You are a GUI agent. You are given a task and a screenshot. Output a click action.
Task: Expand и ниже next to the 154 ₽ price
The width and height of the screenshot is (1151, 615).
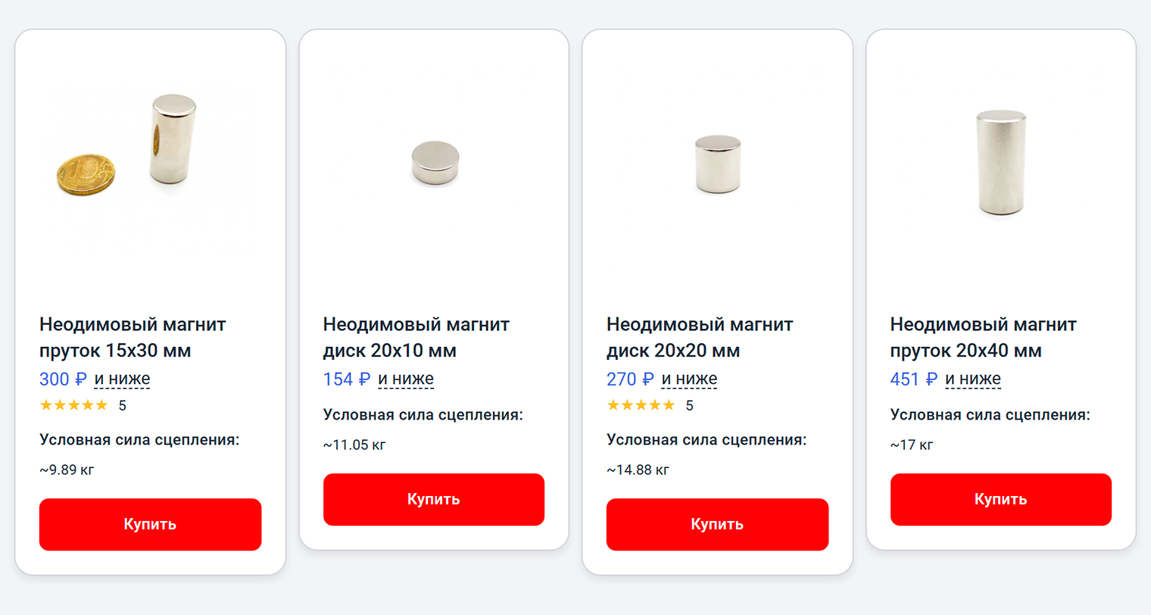click(x=406, y=379)
